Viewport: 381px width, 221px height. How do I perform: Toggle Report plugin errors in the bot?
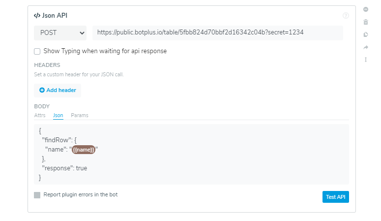coord(37,195)
